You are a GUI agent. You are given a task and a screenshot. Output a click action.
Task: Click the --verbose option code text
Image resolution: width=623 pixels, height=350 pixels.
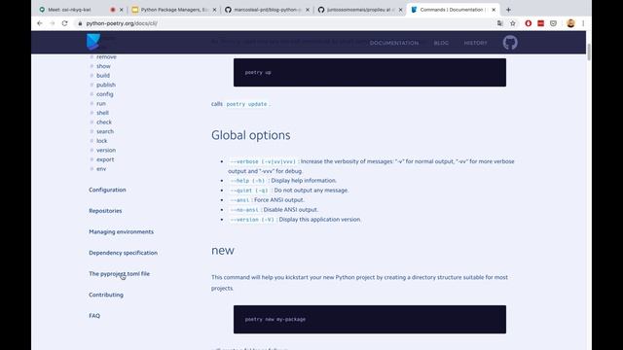(263, 162)
